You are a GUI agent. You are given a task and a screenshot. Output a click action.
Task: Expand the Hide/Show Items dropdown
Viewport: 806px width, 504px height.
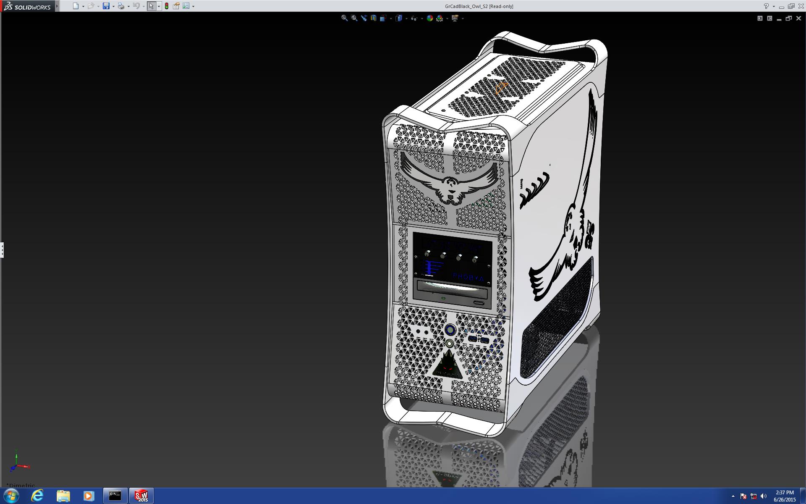pyautogui.click(x=421, y=18)
